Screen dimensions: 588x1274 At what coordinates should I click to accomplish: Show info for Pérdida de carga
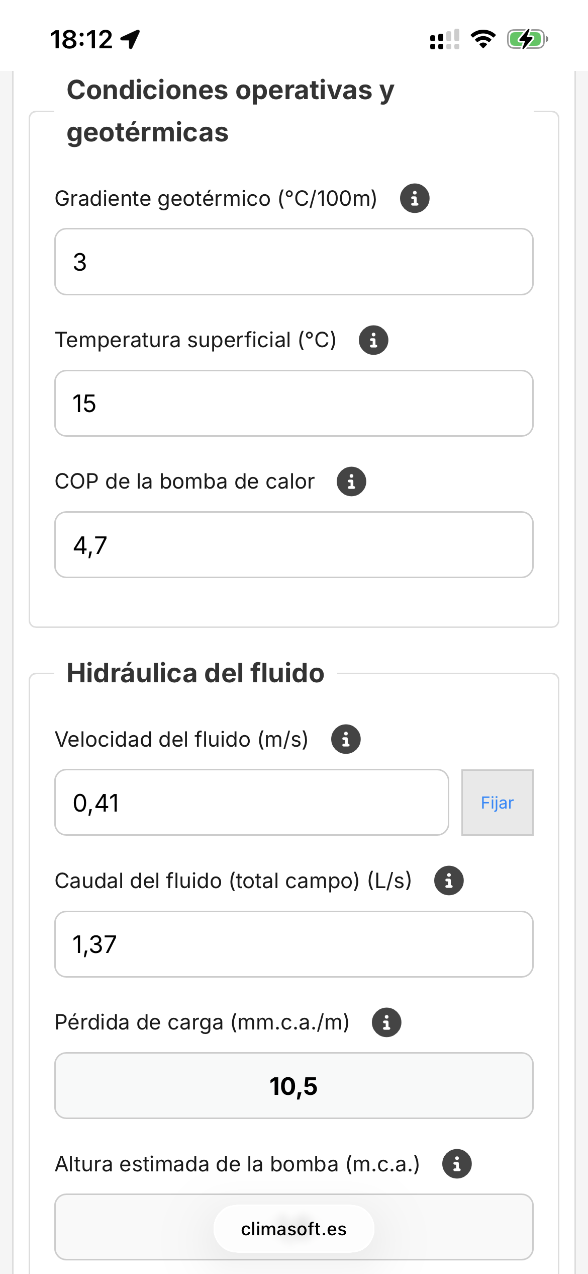pos(386,1022)
